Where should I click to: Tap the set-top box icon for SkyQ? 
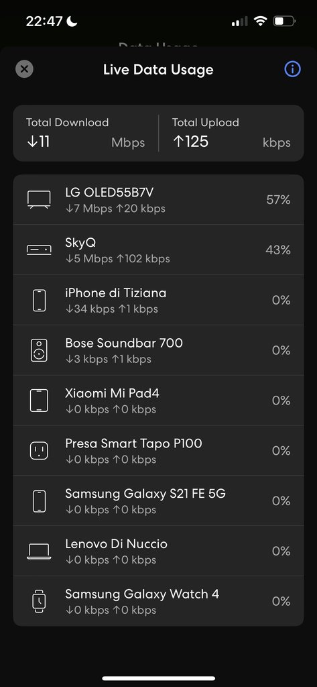click(x=39, y=250)
